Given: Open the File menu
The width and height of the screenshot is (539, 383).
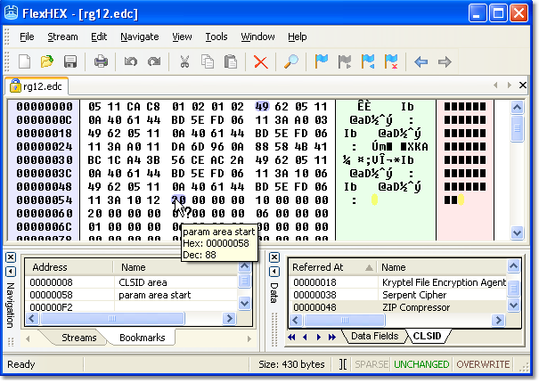Looking at the screenshot, I should [27, 37].
